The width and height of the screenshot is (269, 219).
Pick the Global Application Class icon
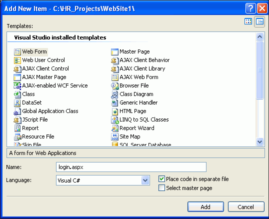(x=17, y=111)
